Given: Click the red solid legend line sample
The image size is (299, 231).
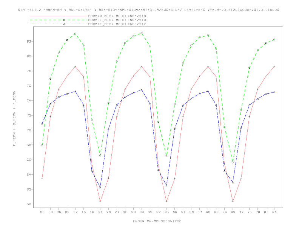Looking at the screenshot, I should tap(59, 16).
